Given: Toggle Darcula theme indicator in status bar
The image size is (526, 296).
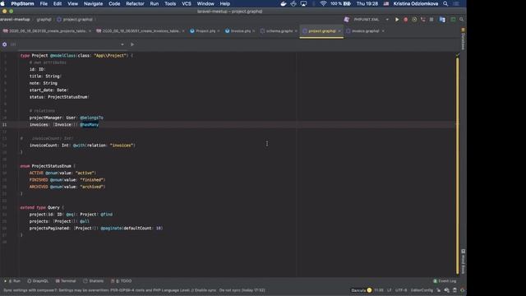Looking at the screenshot, I should (362, 290).
